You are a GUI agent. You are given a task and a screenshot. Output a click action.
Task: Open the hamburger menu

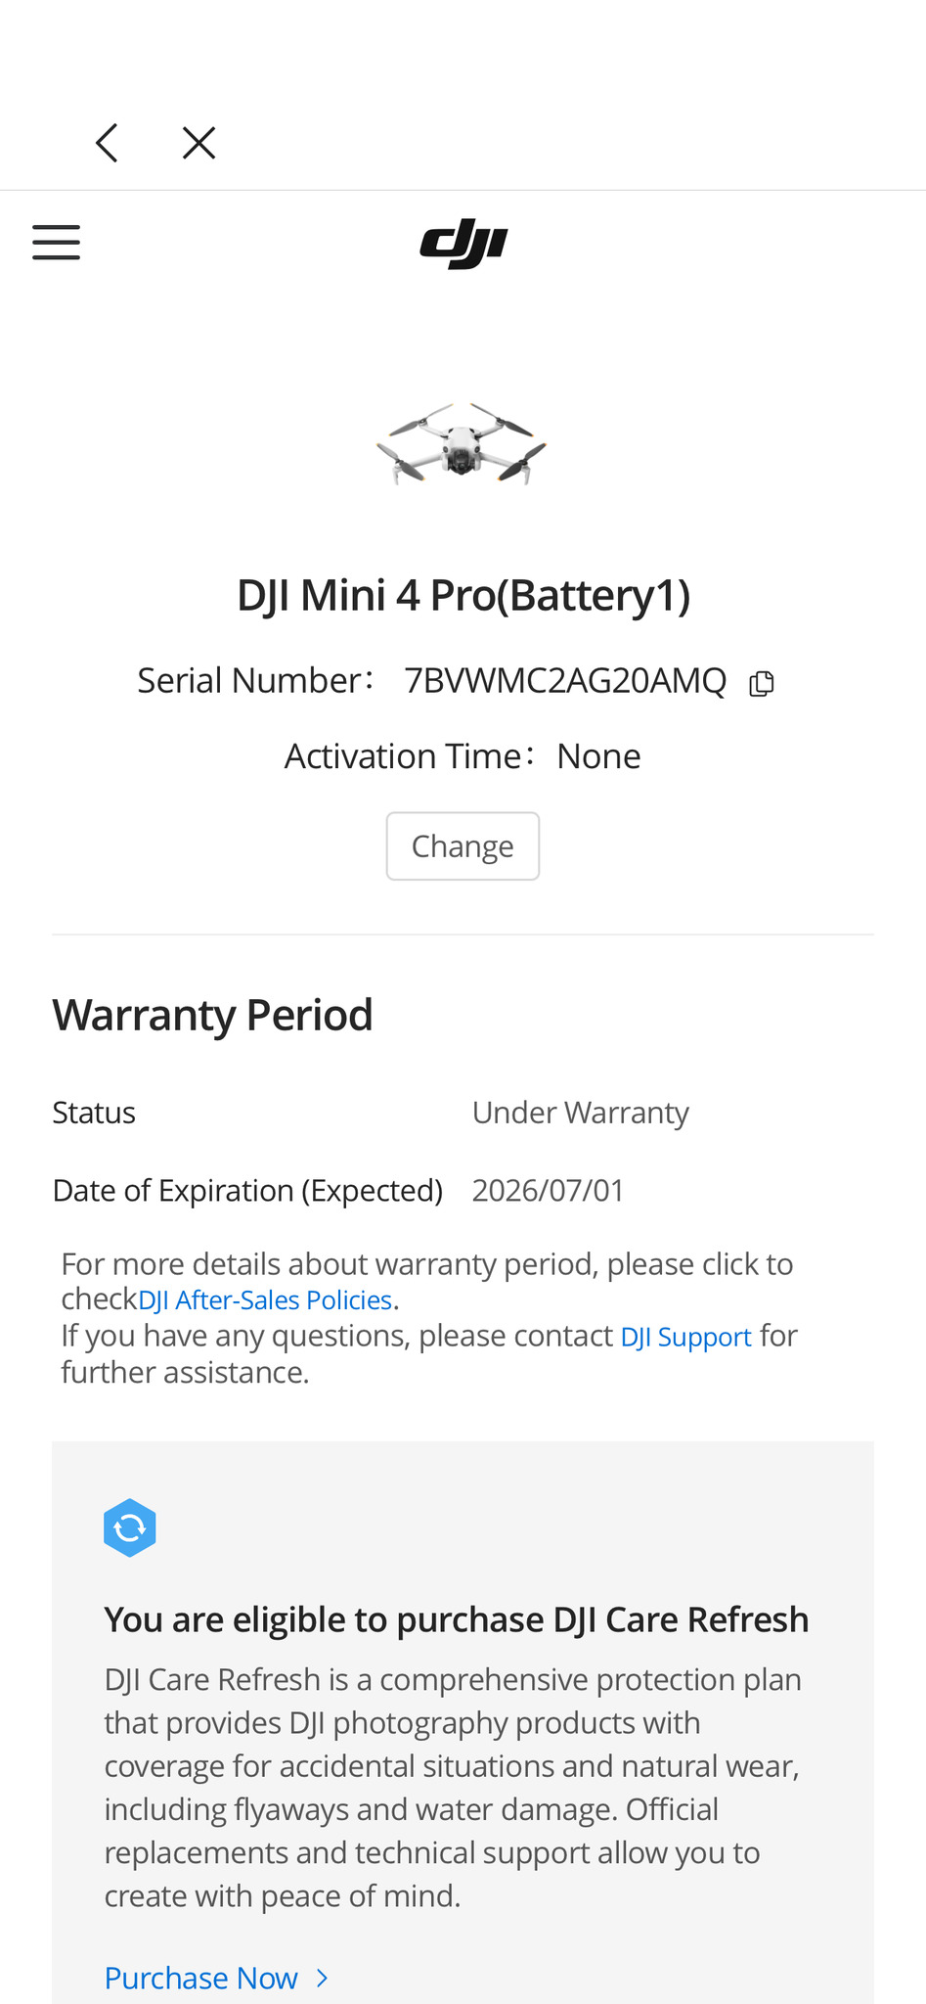pyautogui.click(x=56, y=242)
